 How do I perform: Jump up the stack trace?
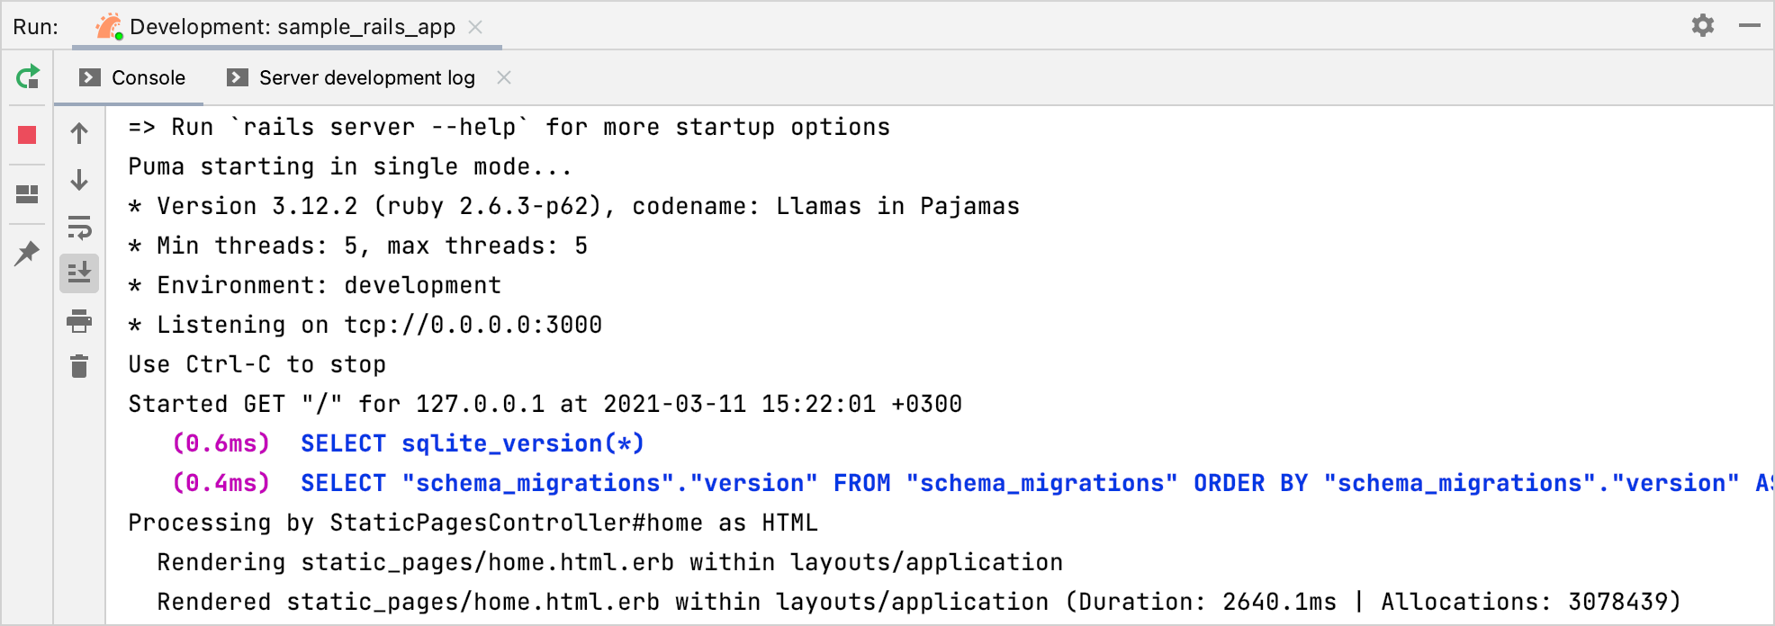[x=79, y=134]
